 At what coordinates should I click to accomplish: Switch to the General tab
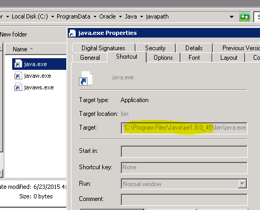[90, 58]
